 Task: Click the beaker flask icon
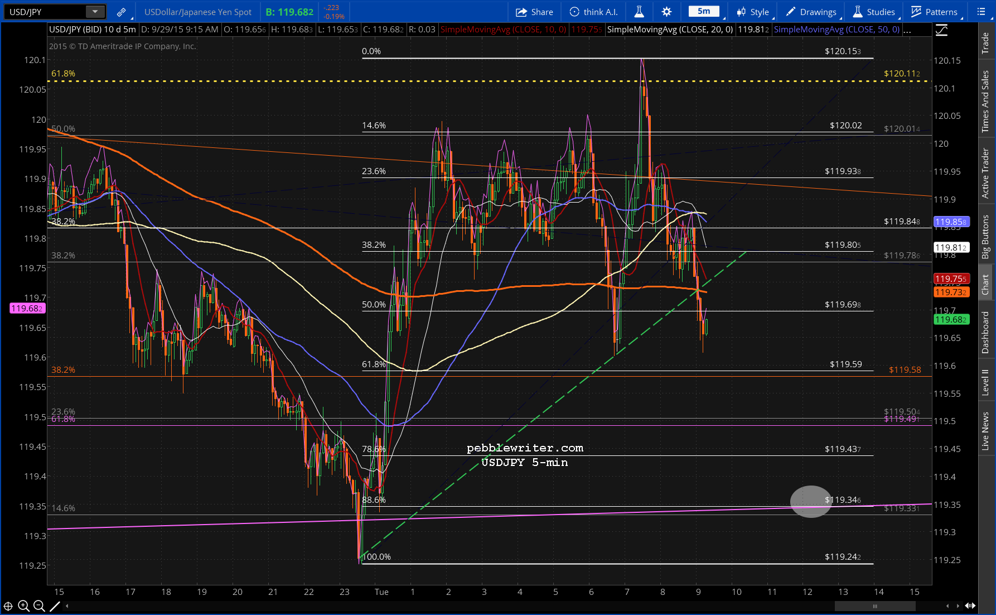tap(639, 12)
